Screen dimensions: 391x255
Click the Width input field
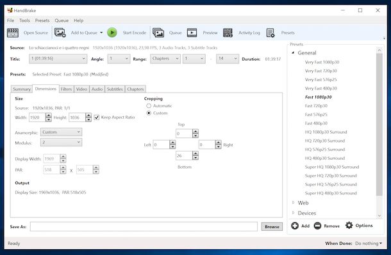tap(37, 118)
